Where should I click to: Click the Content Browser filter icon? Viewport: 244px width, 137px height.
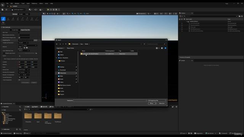[x=25, y=110]
